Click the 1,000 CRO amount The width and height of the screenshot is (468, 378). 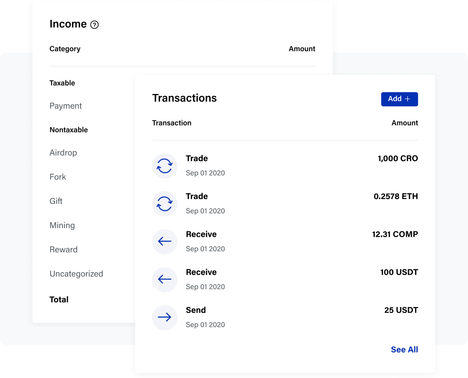pos(398,158)
